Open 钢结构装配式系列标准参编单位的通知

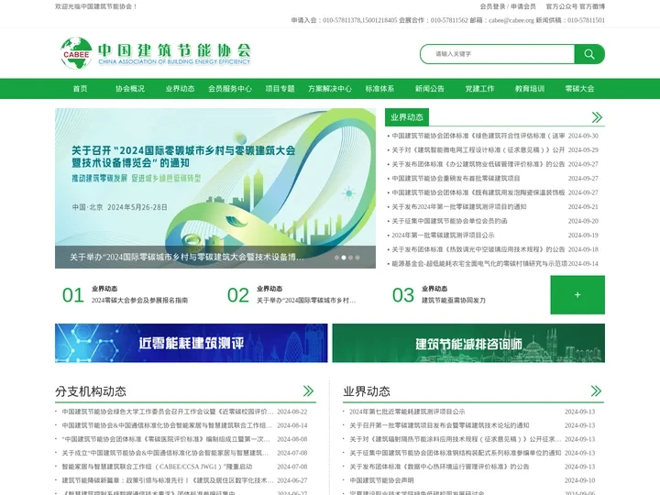pyautogui.click(x=455, y=453)
